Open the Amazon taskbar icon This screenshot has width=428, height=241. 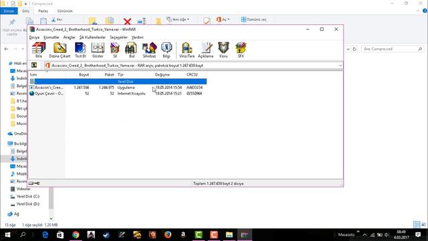183,235
